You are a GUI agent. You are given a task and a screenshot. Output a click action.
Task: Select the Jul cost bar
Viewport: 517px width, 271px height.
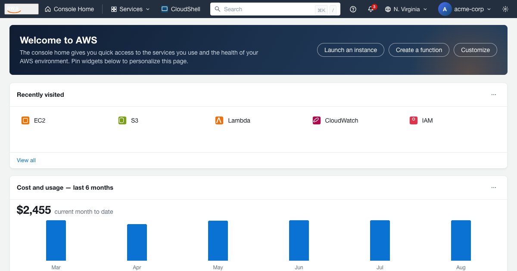tap(380, 240)
